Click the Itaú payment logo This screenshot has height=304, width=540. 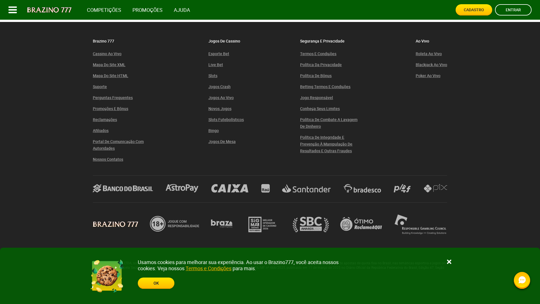265,188
